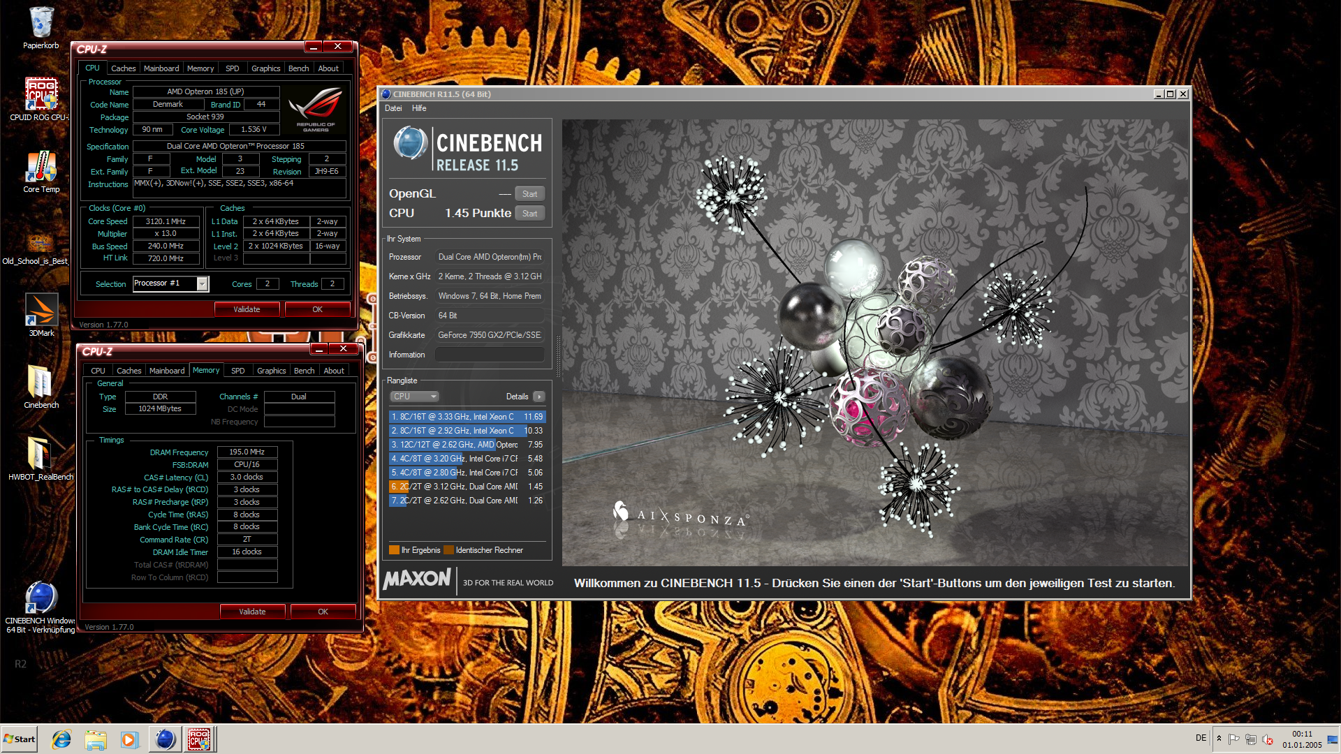Screen dimensions: 1341x754
Task: Select About tab in lower CPU-Z window
Action: (334, 371)
